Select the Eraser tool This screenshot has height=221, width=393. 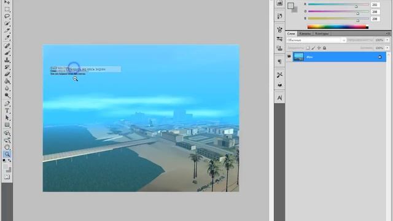pos(7,74)
